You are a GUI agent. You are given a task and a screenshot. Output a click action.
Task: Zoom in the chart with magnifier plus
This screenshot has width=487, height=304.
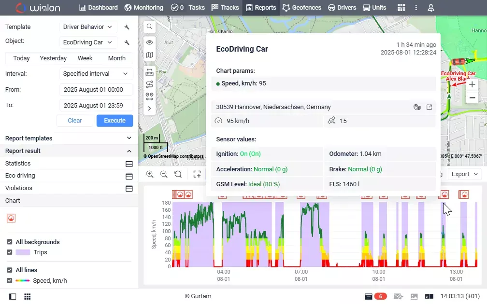click(x=150, y=174)
